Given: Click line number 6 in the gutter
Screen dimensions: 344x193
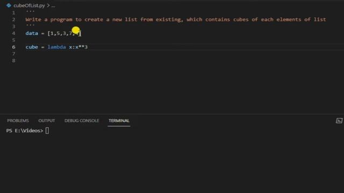Looking at the screenshot, I should tap(13, 47).
